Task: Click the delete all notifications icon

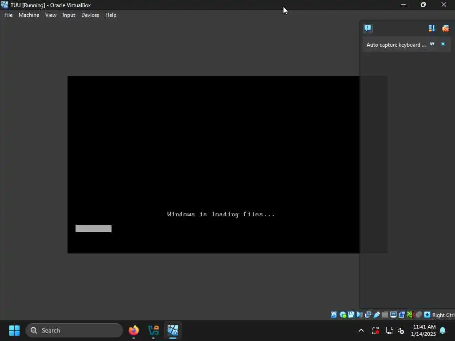Action: coord(445,28)
